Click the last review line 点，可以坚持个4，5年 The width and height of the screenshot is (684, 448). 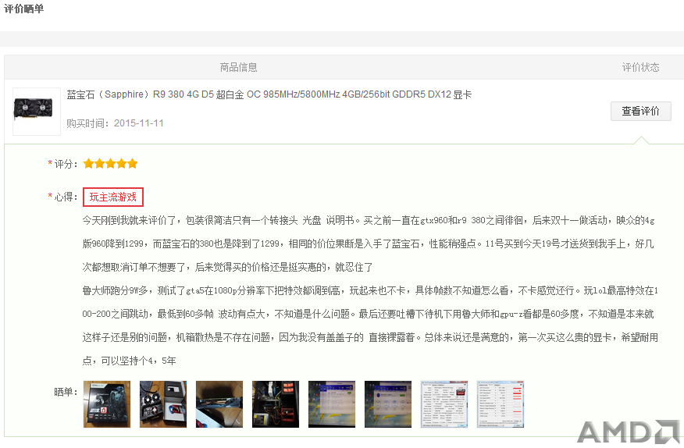coord(129,361)
